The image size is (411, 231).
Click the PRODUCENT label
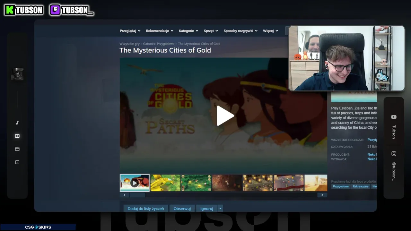coord(340,155)
